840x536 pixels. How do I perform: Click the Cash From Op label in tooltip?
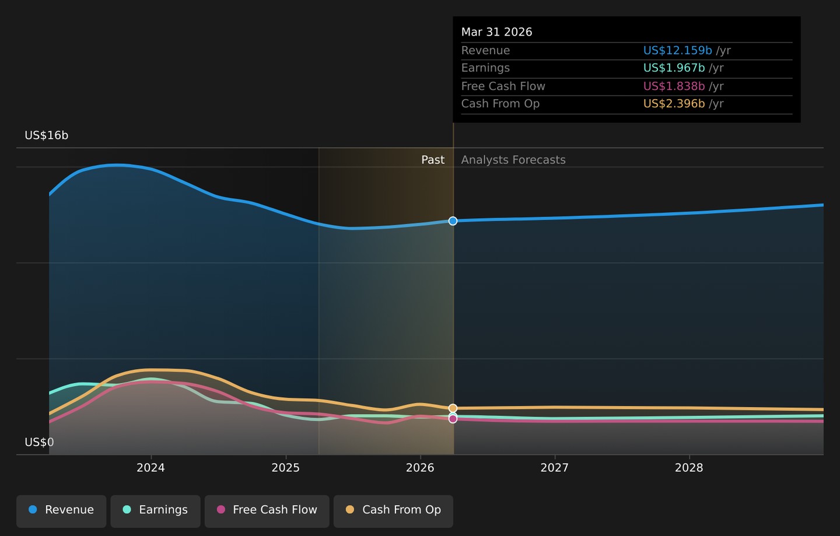(x=501, y=104)
